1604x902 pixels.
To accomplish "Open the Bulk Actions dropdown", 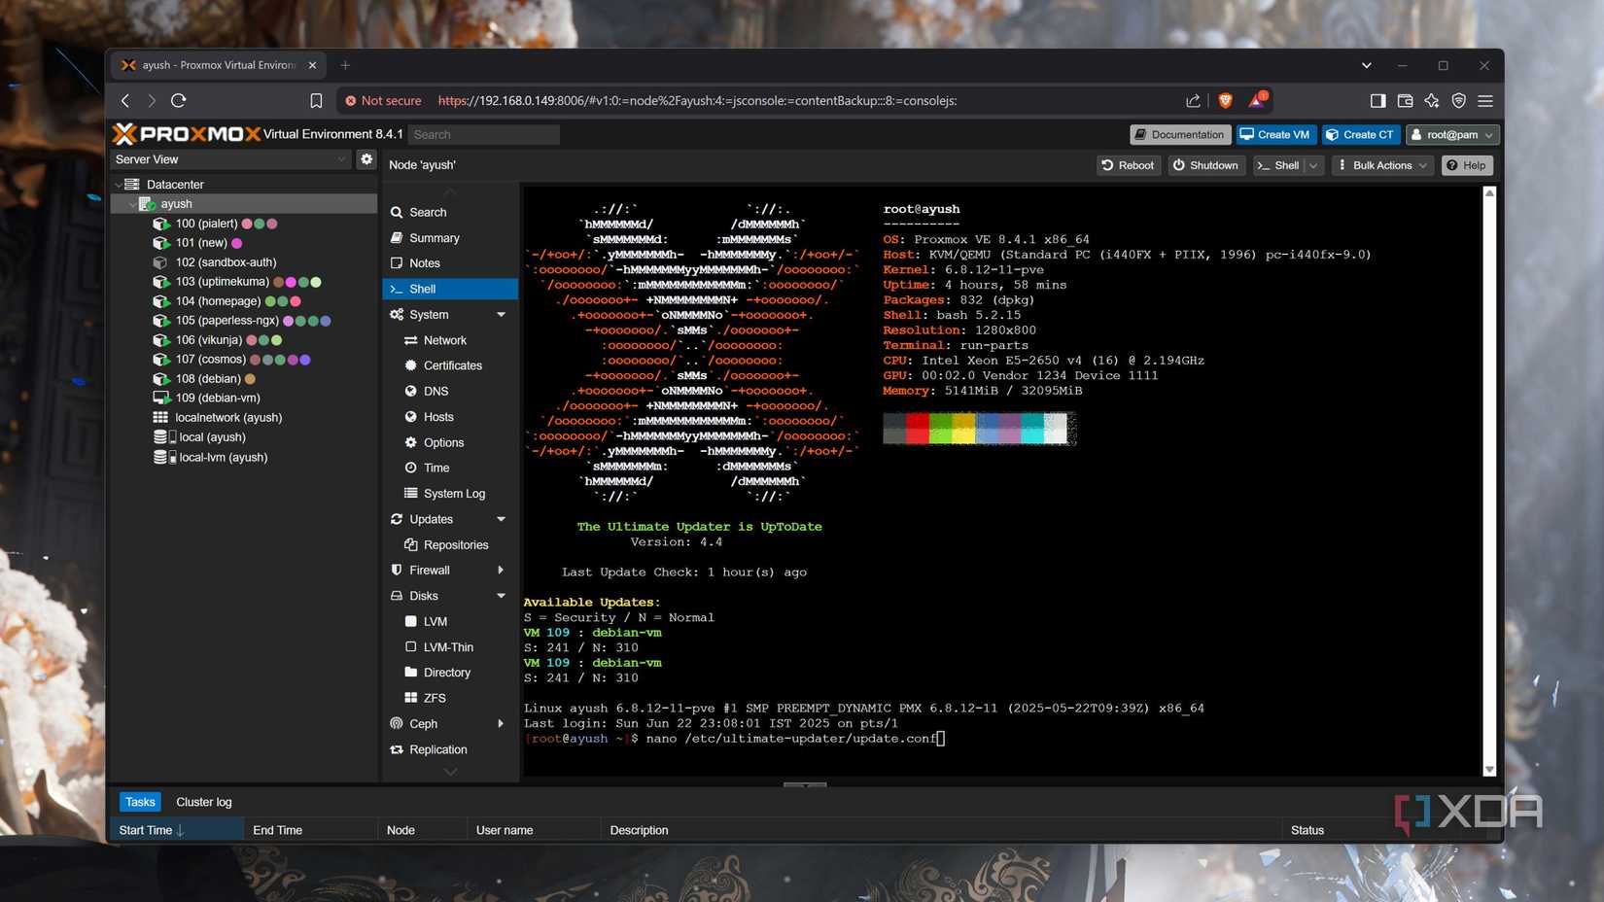I will click(x=1381, y=165).
